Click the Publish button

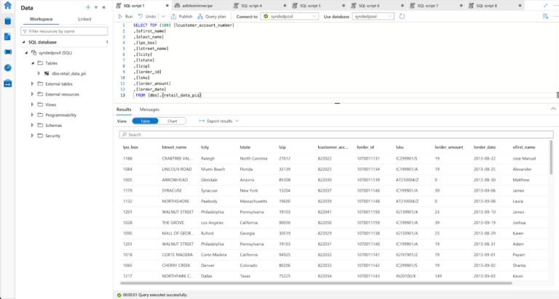click(x=183, y=16)
